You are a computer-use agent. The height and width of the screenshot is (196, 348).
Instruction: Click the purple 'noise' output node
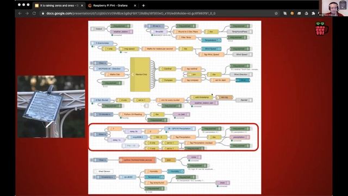[194, 157]
